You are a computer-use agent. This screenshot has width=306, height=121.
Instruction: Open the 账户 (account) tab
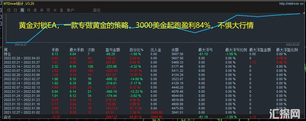point(70,10)
